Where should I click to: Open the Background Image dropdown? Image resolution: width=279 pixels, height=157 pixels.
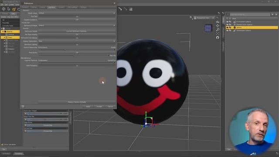77,25
